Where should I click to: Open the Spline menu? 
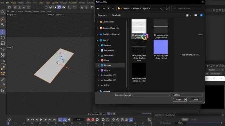[x=41, y=3]
